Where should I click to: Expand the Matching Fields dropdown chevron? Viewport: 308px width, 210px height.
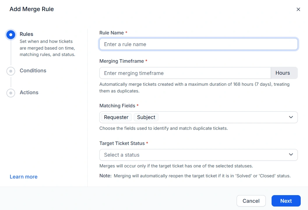291,117
